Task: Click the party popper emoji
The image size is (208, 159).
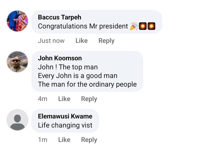Action: [x=134, y=26]
